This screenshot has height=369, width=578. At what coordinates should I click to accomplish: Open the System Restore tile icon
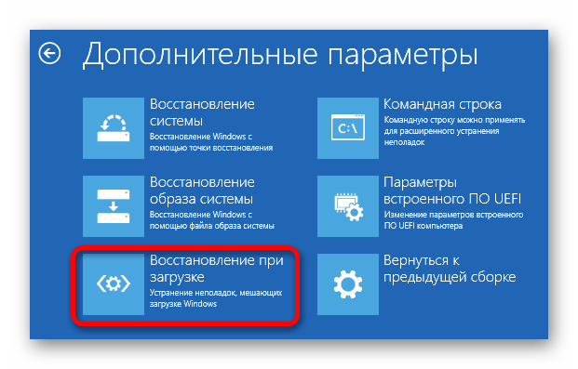coord(114,128)
